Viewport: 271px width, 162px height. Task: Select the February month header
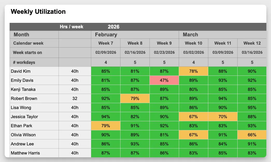click(x=106, y=35)
